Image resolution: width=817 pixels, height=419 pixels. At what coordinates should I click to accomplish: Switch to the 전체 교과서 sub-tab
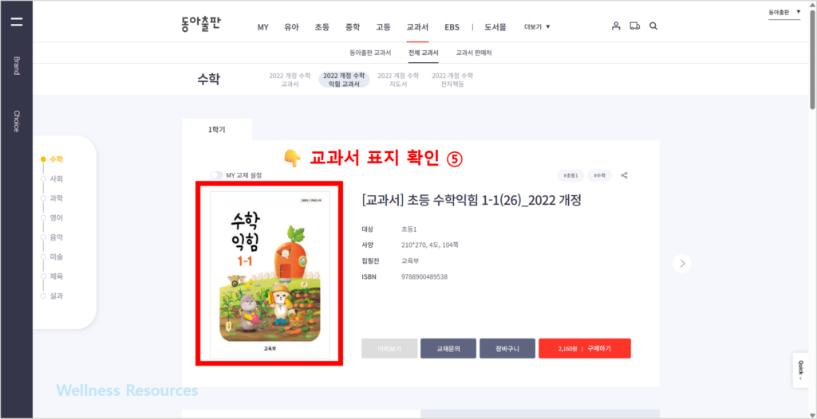pyautogui.click(x=424, y=53)
